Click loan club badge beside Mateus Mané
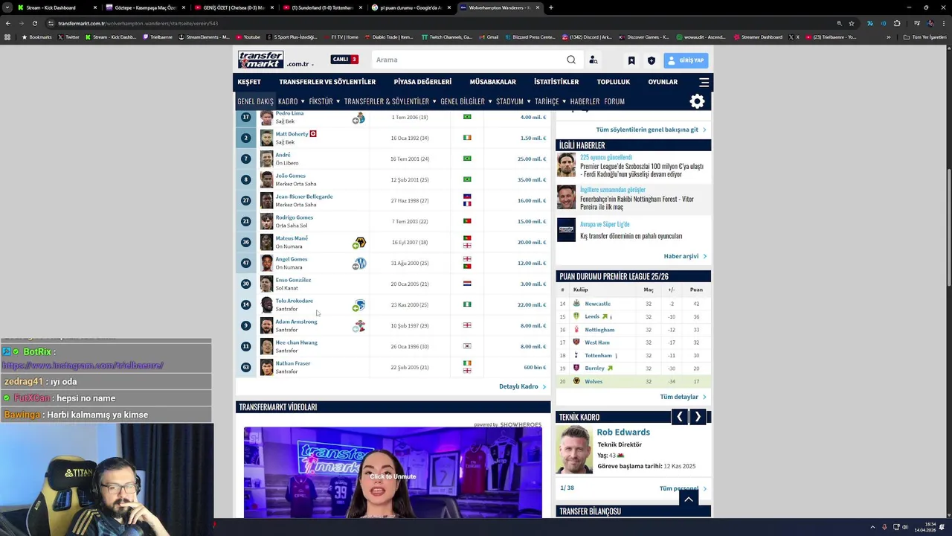 click(359, 243)
